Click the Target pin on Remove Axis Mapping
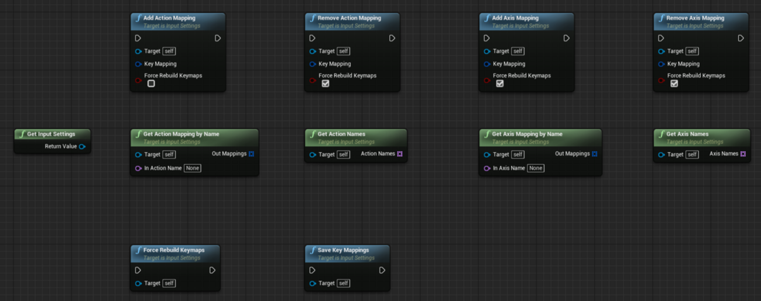This screenshot has width=761, height=301. (x=662, y=51)
